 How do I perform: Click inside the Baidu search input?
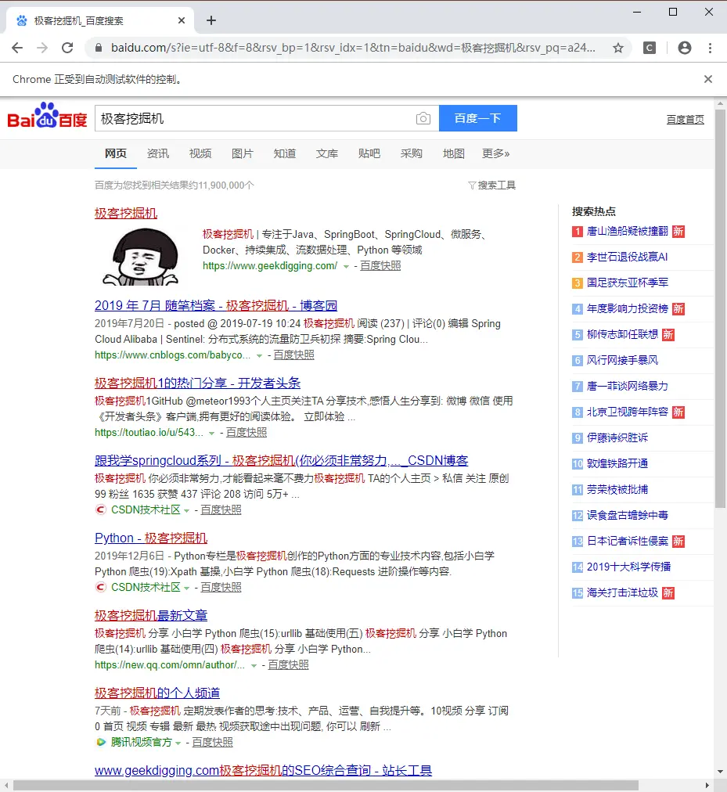[255, 118]
